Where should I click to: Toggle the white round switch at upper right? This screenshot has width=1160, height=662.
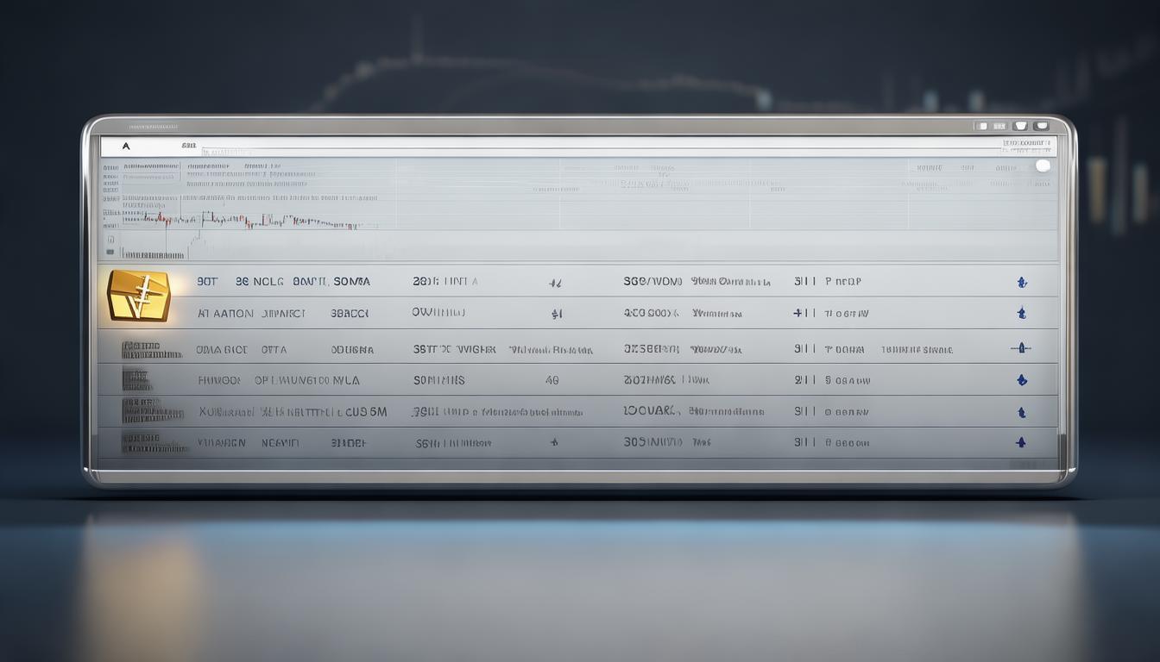(x=1043, y=165)
